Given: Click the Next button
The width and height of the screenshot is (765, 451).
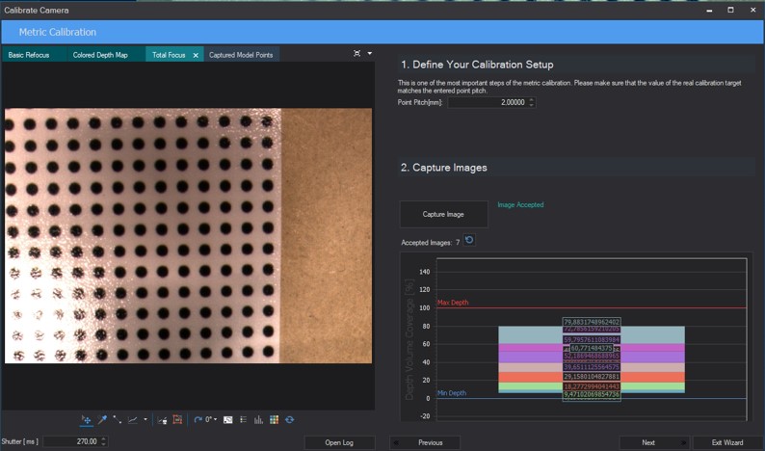Looking at the screenshot, I should [x=648, y=442].
